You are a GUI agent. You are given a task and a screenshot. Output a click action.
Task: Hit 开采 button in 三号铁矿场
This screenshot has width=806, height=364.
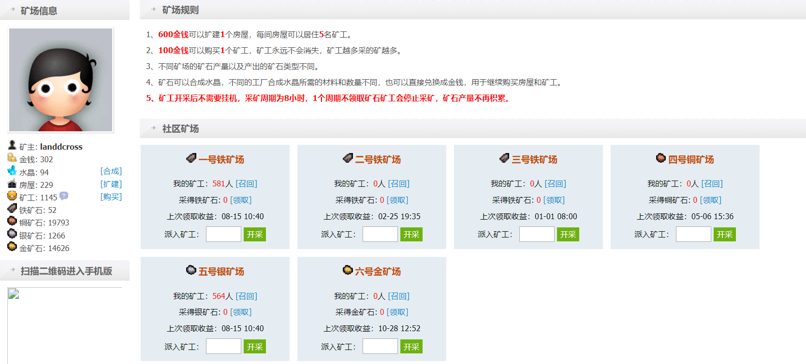568,235
